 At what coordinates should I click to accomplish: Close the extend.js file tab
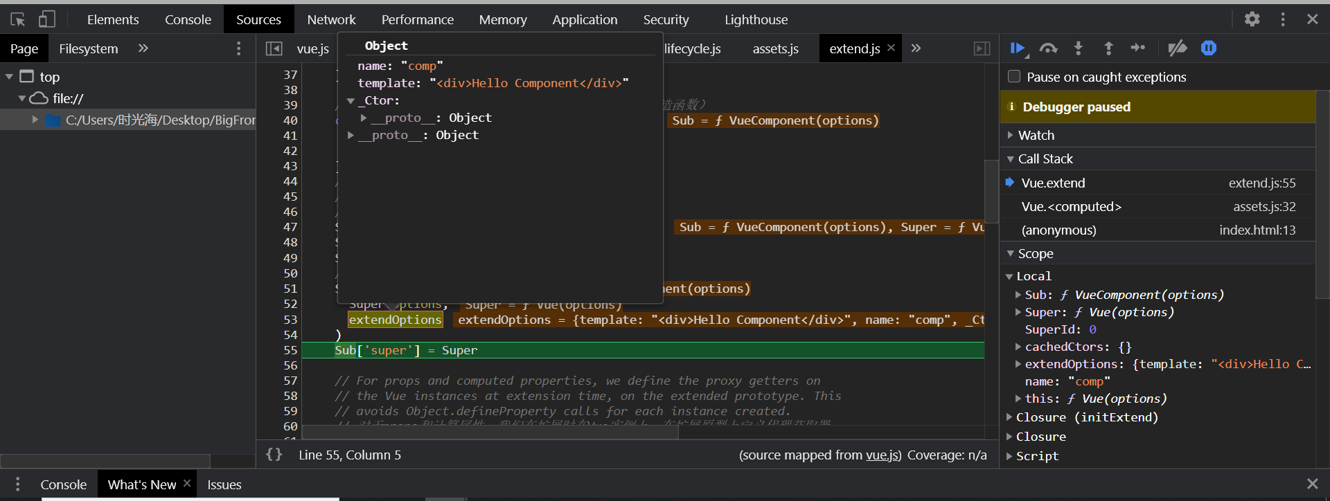pyautogui.click(x=892, y=48)
